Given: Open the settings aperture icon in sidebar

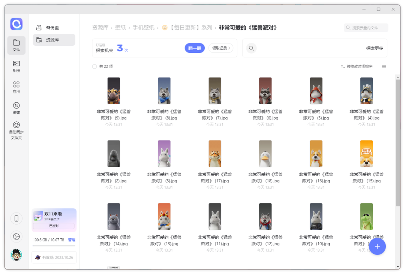Looking at the screenshot, I should tap(16, 237).
